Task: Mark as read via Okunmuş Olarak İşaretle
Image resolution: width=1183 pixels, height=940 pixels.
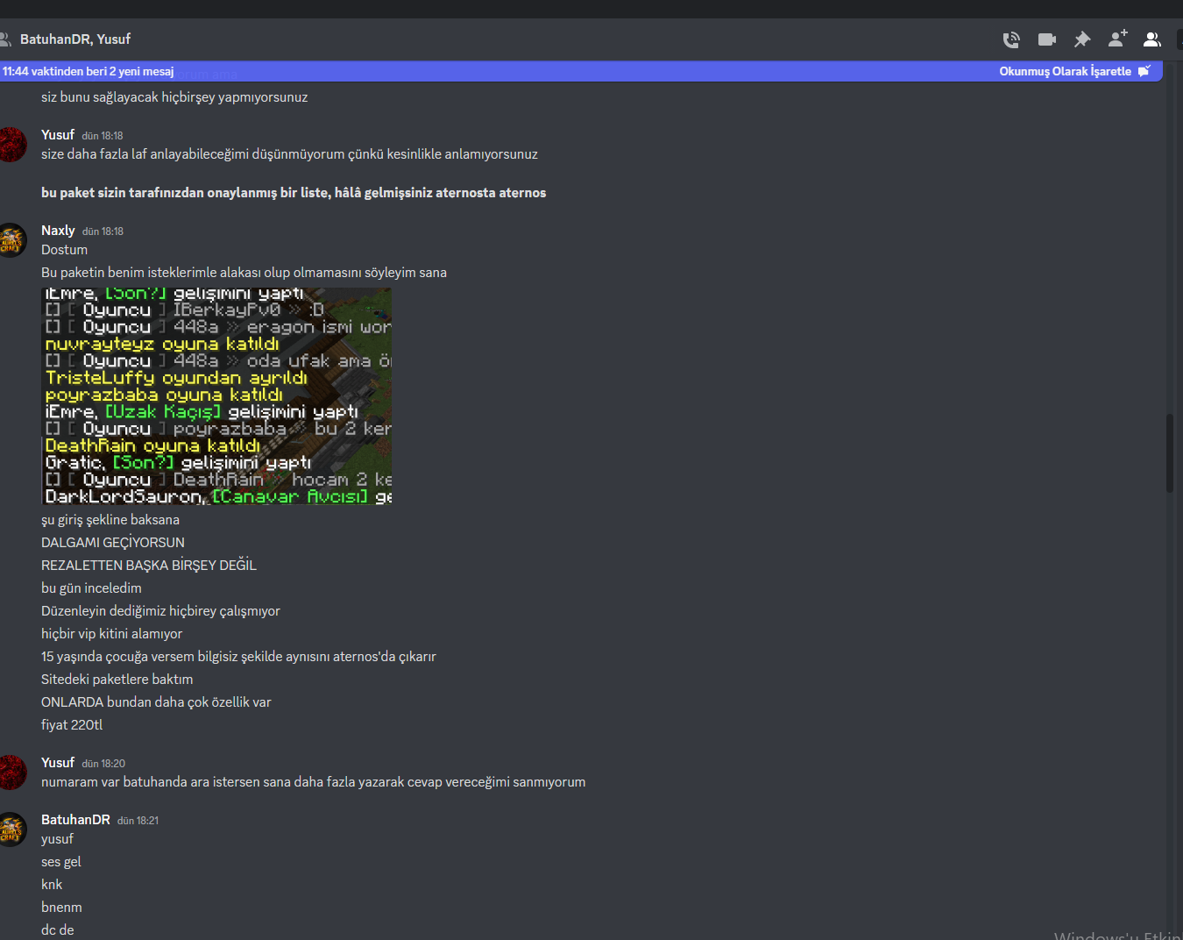Action: pos(1074,71)
